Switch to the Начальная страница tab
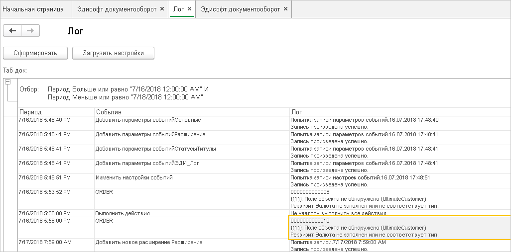Viewport: 511px width, 252px height. pos(33,9)
